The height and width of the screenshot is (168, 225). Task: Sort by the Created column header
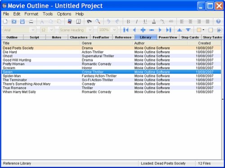pos(204,43)
